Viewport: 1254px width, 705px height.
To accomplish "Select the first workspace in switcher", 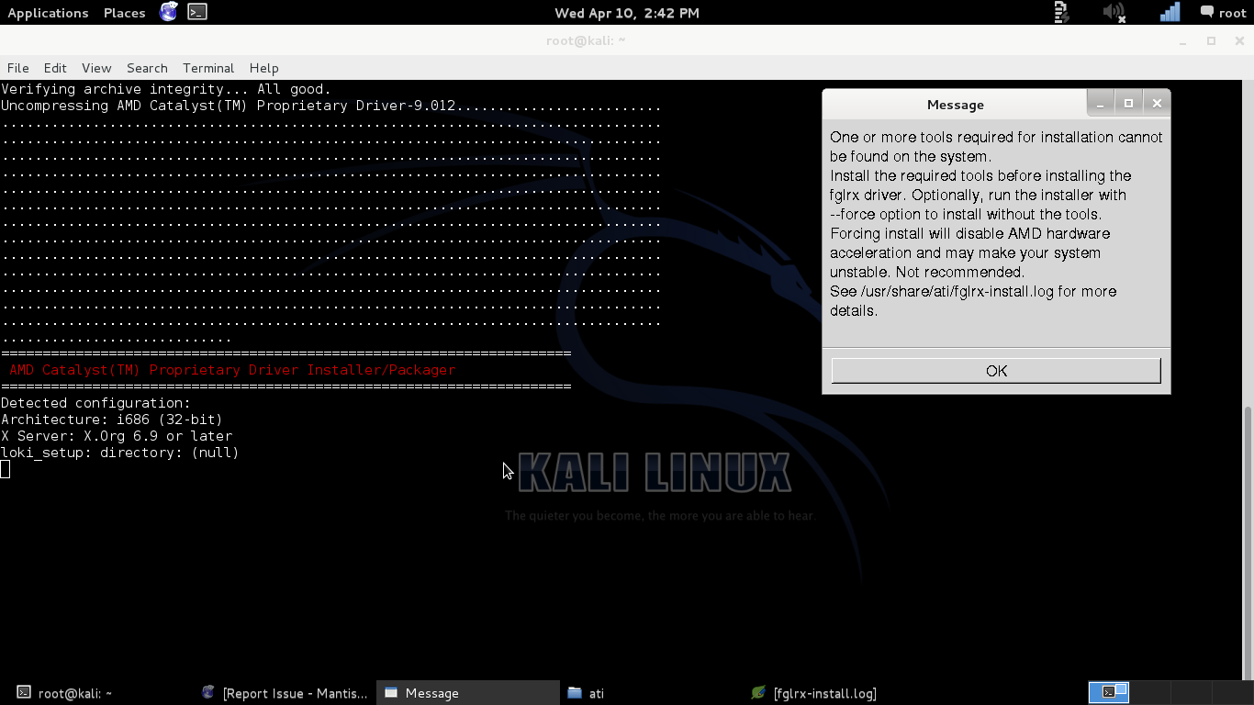I will click(x=1109, y=692).
